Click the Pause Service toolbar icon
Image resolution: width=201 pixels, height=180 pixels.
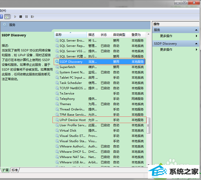pos(26,17)
